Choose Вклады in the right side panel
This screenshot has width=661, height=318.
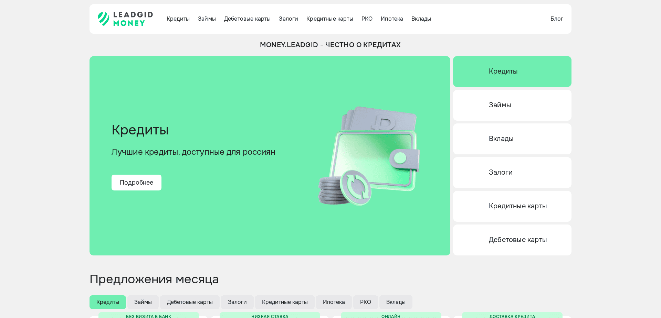[512, 139]
